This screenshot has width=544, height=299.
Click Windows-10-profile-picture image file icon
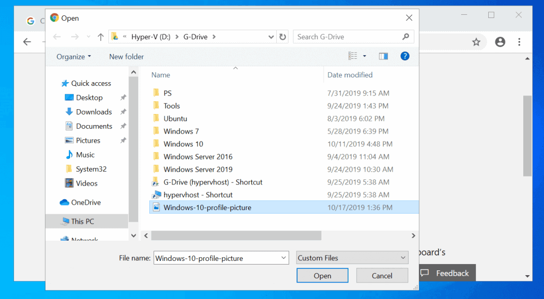click(157, 208)
